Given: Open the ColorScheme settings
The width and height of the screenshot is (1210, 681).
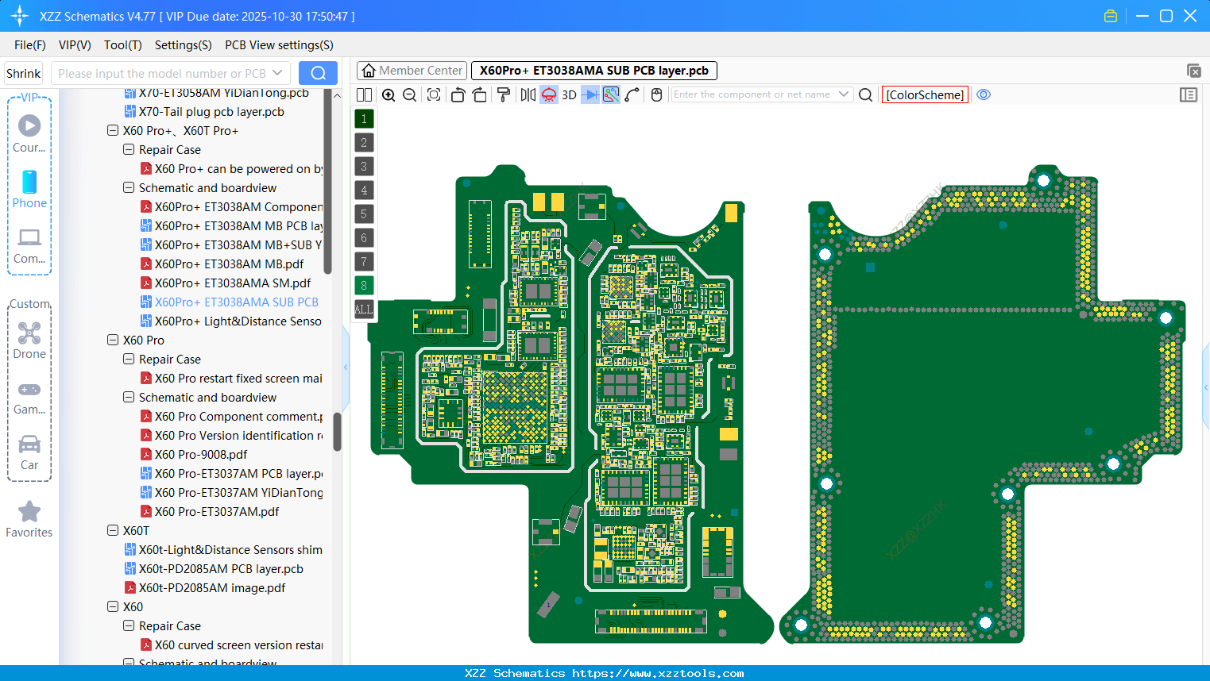Looking at the screenshot, I should (x=925, y=94).
